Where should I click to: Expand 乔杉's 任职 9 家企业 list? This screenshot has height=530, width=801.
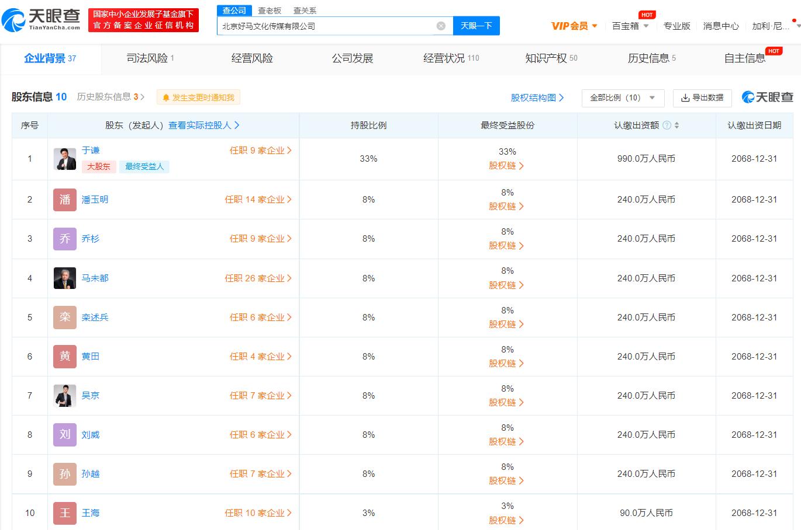[261, 239]
